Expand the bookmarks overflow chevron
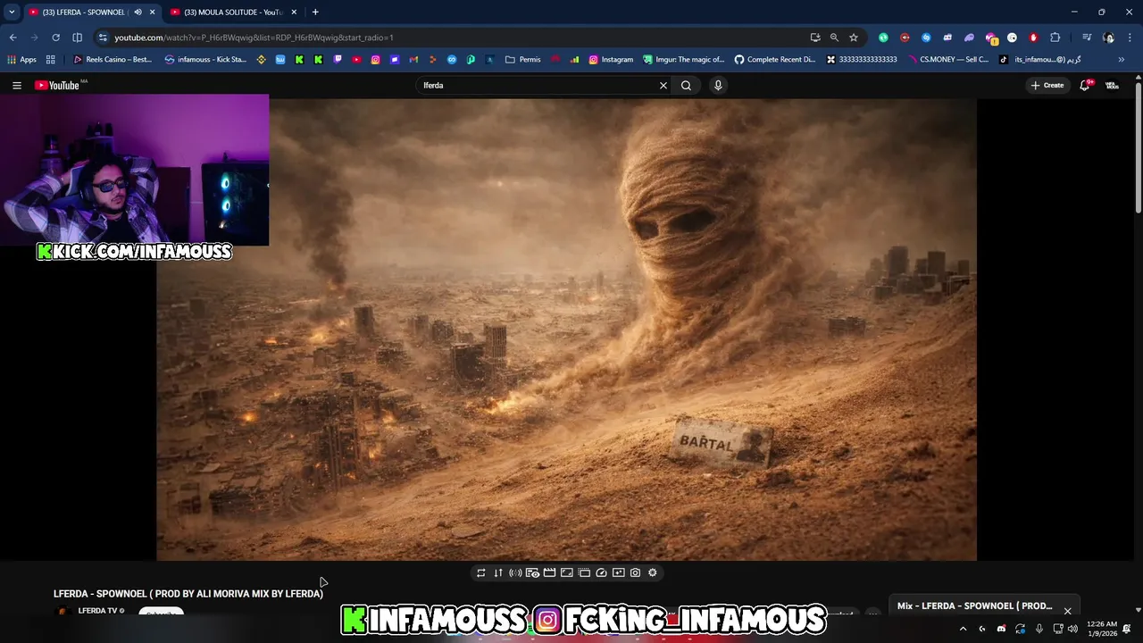Image resolution: width=1143 pixels, height=643 pixels. (1122, 60)
